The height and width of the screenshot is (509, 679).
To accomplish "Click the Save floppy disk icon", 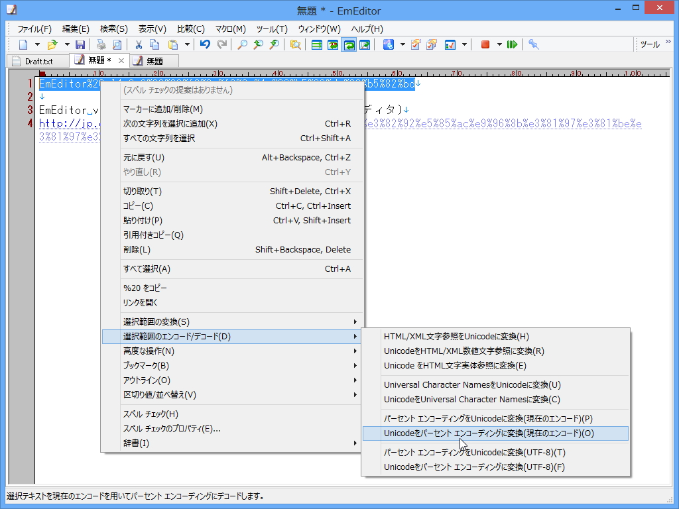I will click(80, 44).
